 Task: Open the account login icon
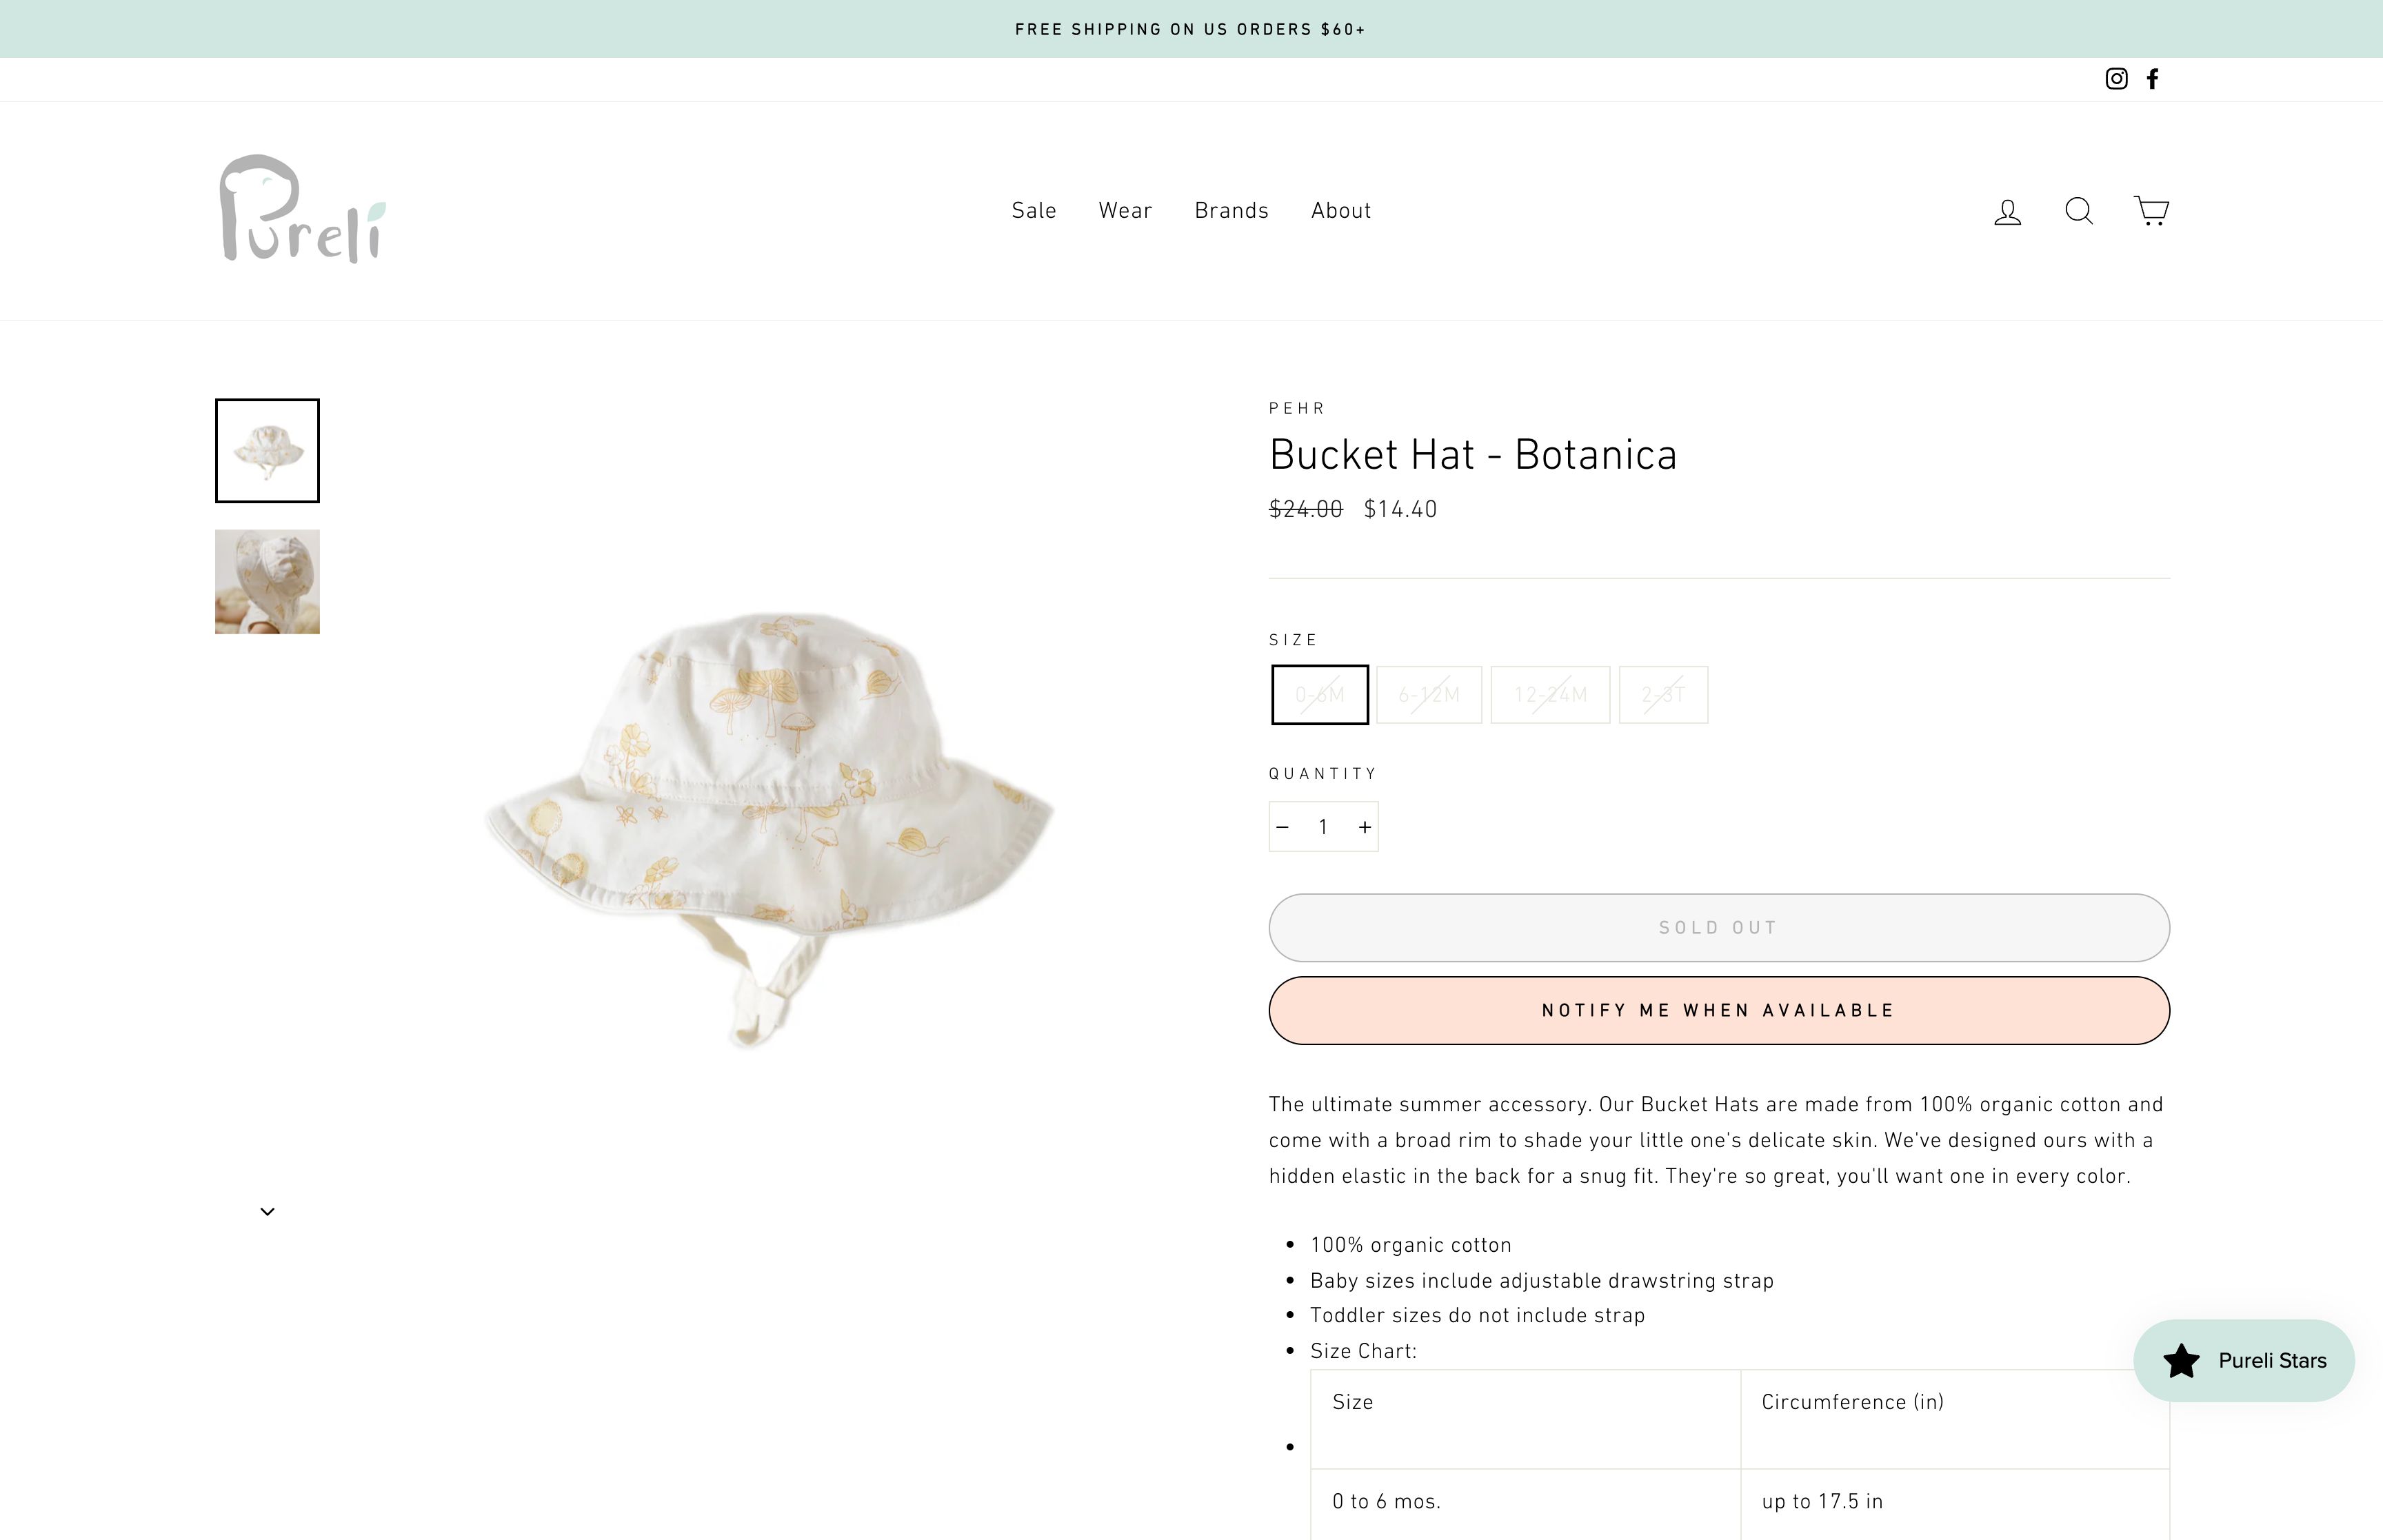coord(2007,211)
